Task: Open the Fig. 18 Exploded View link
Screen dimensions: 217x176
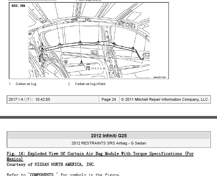Action: (100, 156)
